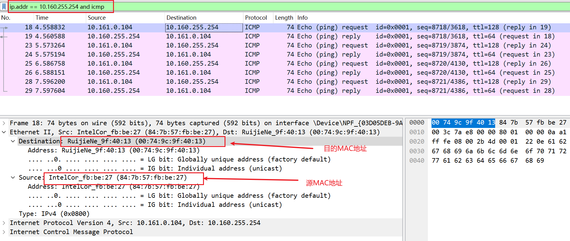Click the display filter bookmark icon
This screenshot has height=241, width=570.
click(x=4, y=6)
